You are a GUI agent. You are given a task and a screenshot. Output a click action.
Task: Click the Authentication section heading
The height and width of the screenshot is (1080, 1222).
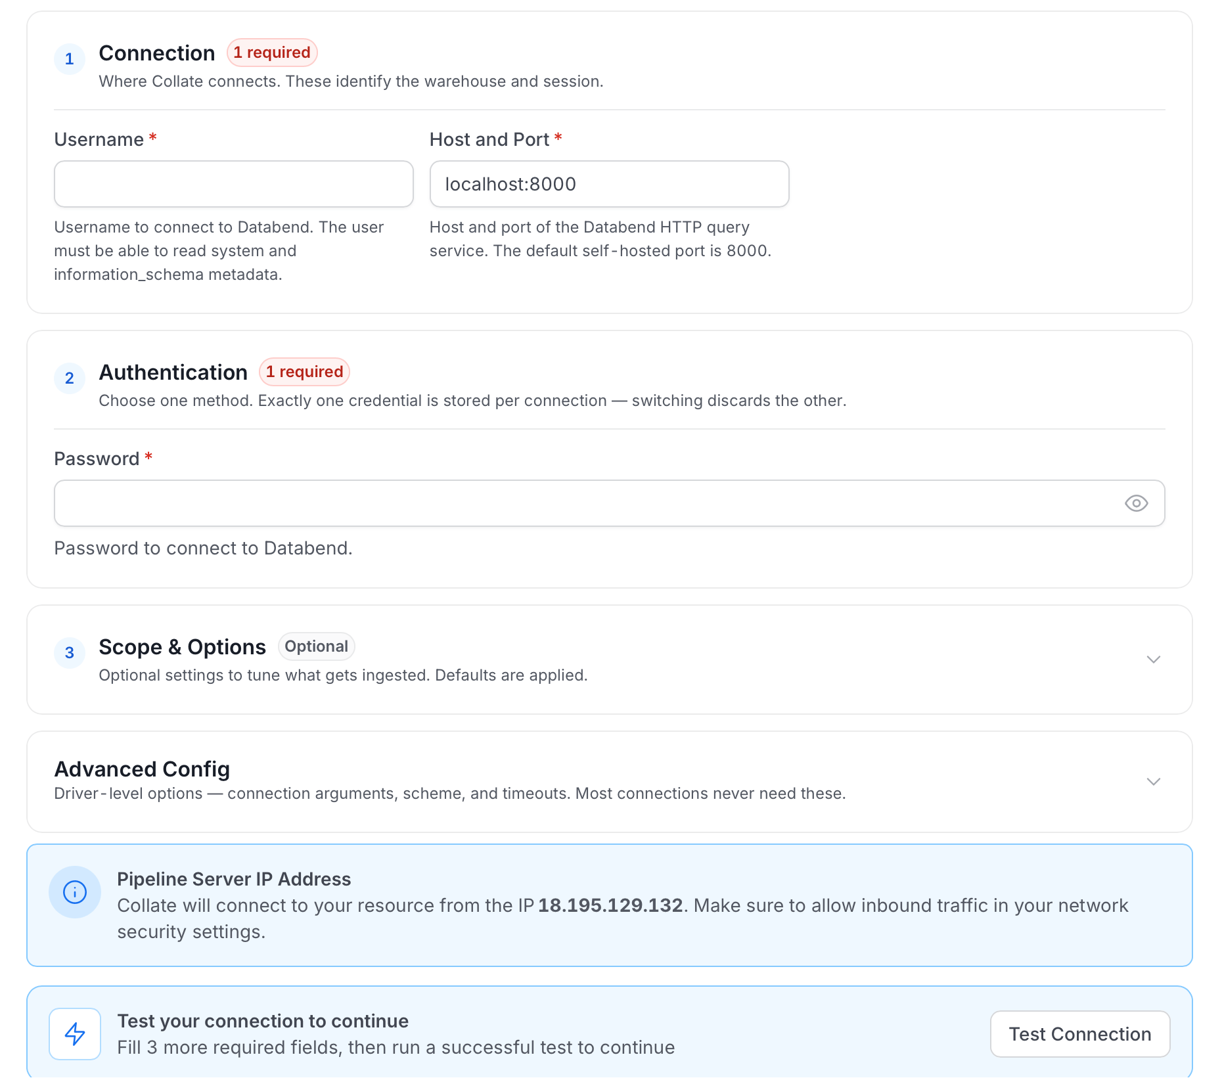[173, 372]
